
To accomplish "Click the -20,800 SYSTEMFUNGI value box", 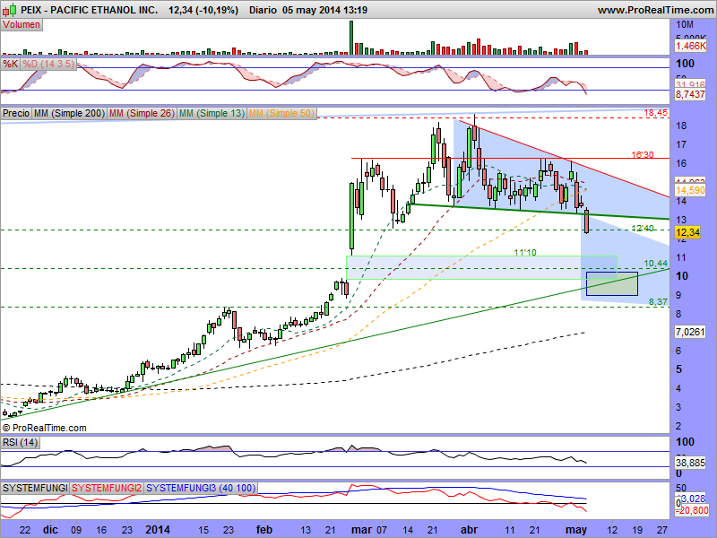I will [x=692, y=509].
